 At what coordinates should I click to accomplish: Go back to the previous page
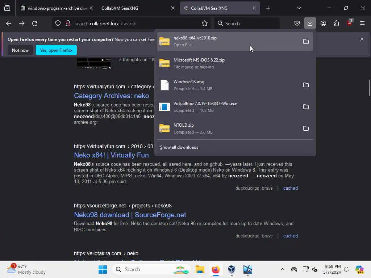(x=9, y=24)
